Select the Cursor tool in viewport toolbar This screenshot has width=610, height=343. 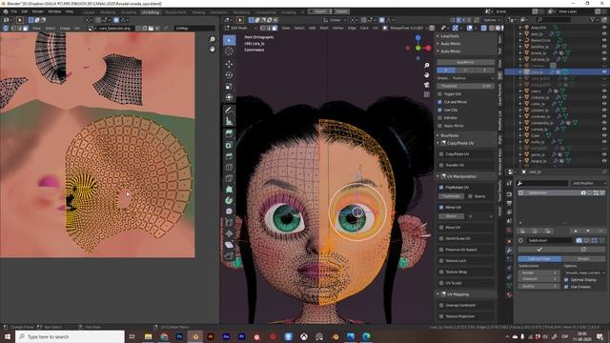coord(229,51)
